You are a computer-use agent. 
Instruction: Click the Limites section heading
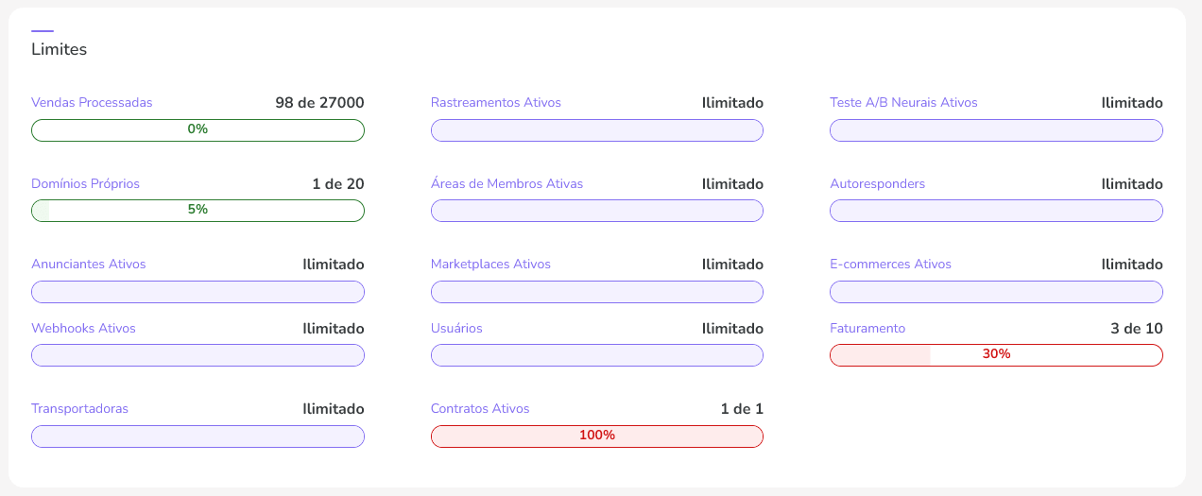tap(59, 49)
